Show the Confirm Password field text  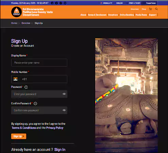[x=64, y=110]
